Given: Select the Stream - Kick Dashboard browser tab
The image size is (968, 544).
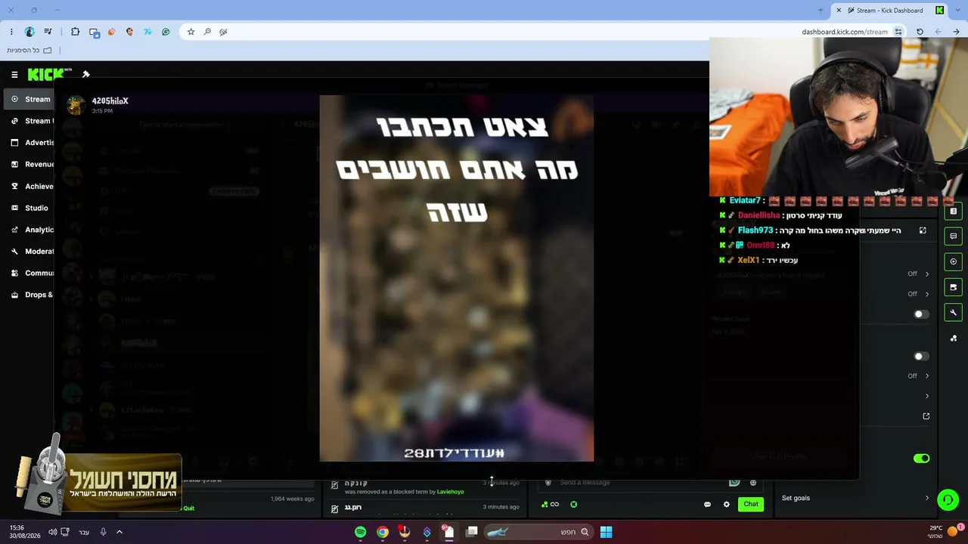Looking at the screenshot, I should (889, 11).
